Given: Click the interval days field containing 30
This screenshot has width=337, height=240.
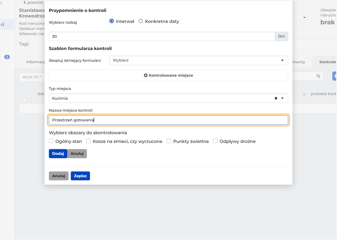Looking at the screenshot, I should coord(162,36).
